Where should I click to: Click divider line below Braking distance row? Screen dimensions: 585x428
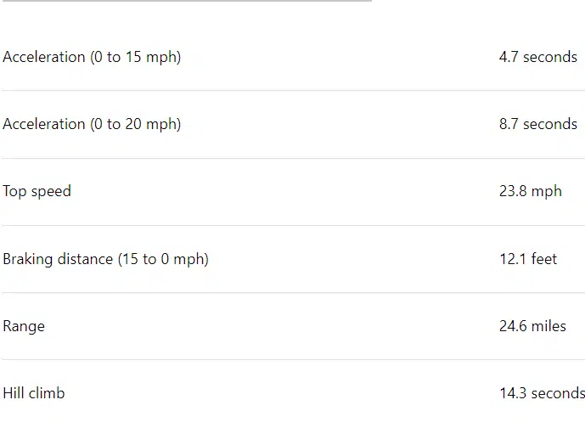(292, 293)
